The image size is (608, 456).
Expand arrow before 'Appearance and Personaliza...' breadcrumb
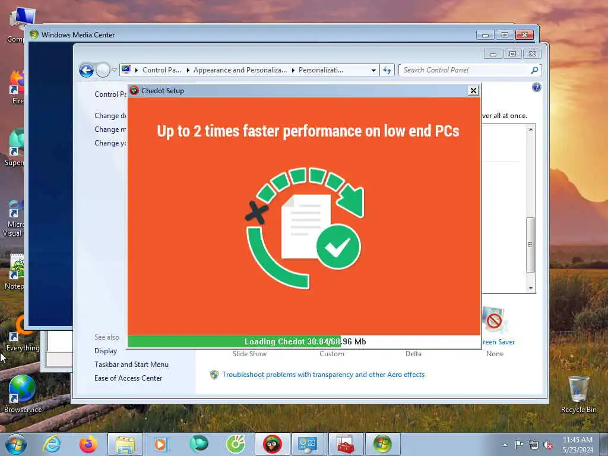tap(188, 71)
